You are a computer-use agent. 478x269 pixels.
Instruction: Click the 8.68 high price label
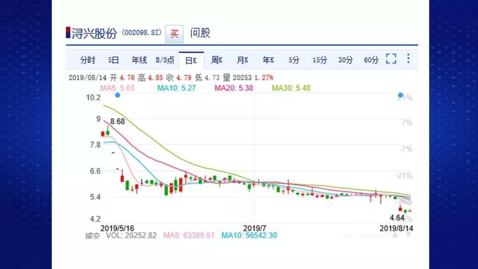[117, 122]
